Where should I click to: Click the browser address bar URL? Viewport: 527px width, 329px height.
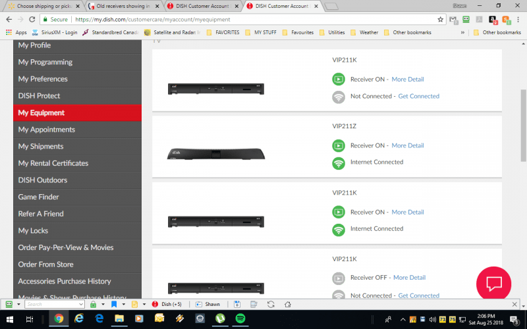(153, 20)
